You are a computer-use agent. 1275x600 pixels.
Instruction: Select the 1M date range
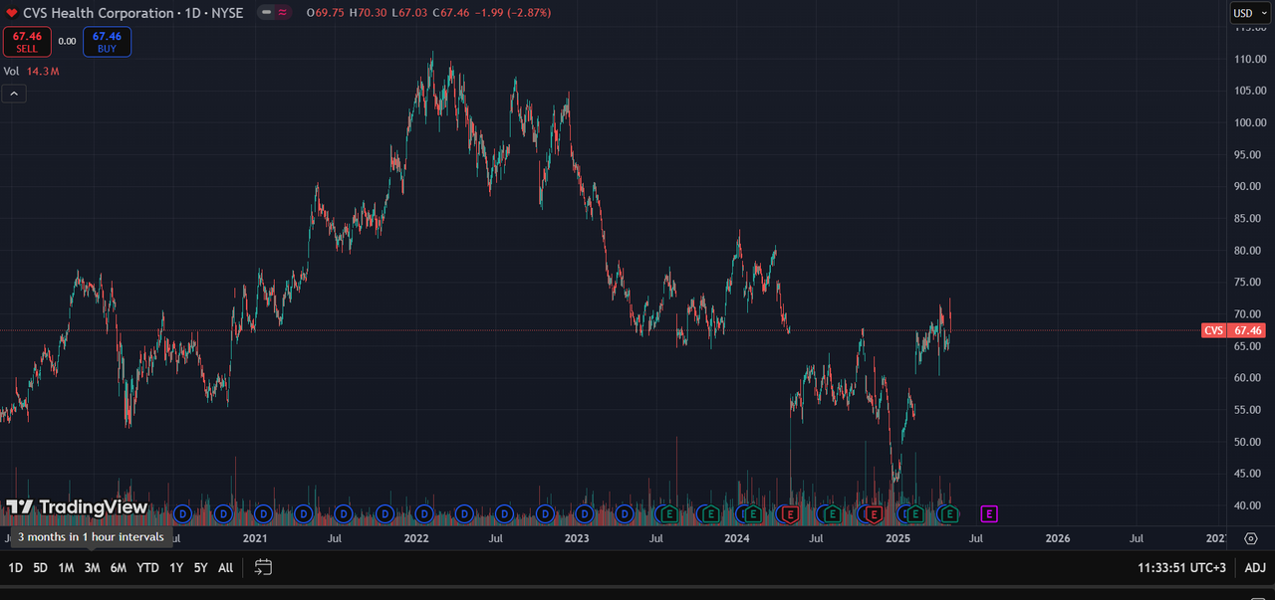pos(66,567)
